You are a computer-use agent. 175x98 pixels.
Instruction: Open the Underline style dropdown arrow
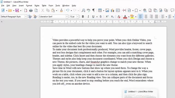[97, 17]
